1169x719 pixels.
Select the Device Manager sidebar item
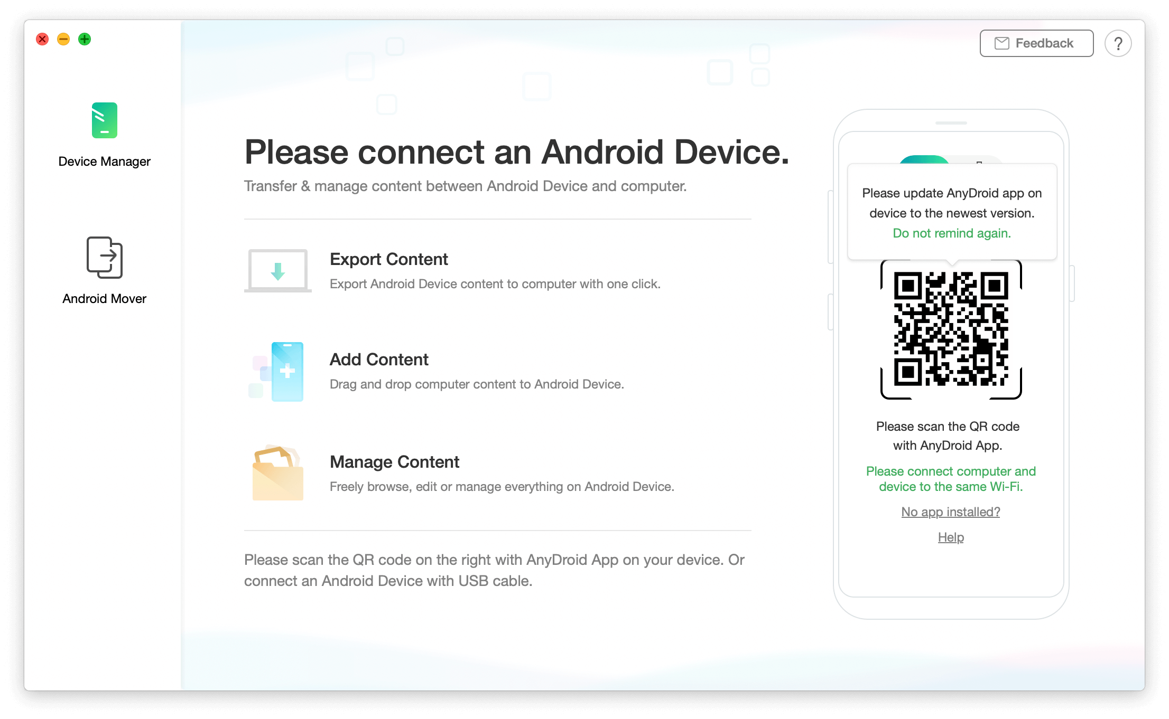pyautogui.click(x=104, y=134)
